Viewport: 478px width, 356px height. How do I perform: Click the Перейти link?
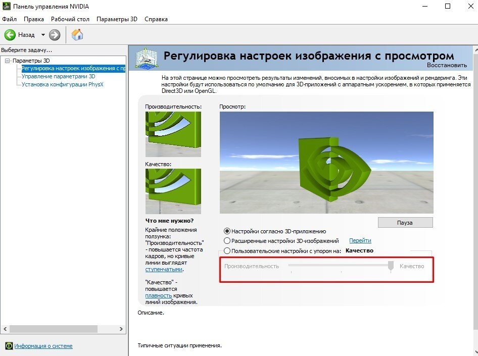[x=360, y=240]
